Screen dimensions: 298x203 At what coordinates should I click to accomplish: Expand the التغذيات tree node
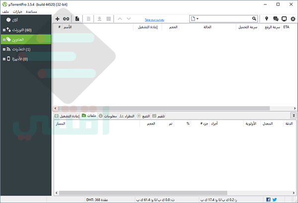pyautogui.click(x=4, y=49)
